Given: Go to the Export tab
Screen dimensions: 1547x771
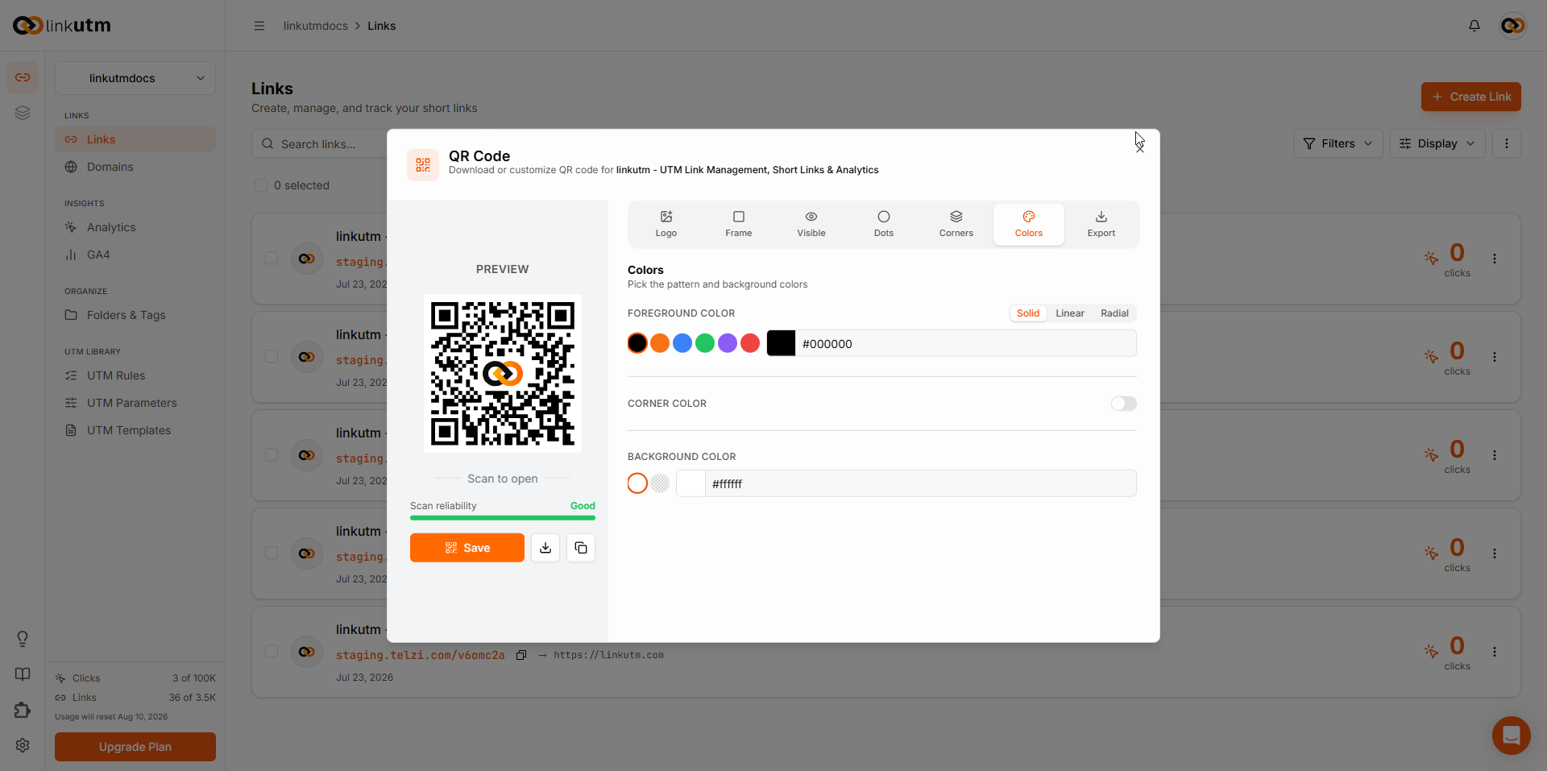Looking at the screenshot, I should pos(1101,224).
